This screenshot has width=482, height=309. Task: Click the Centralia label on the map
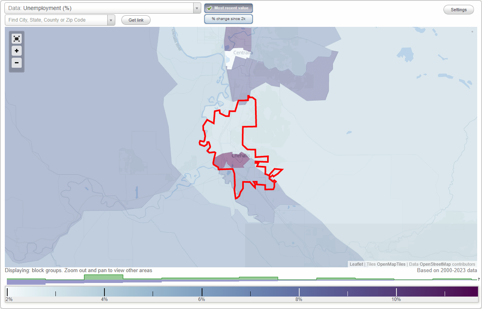(243, 52)
